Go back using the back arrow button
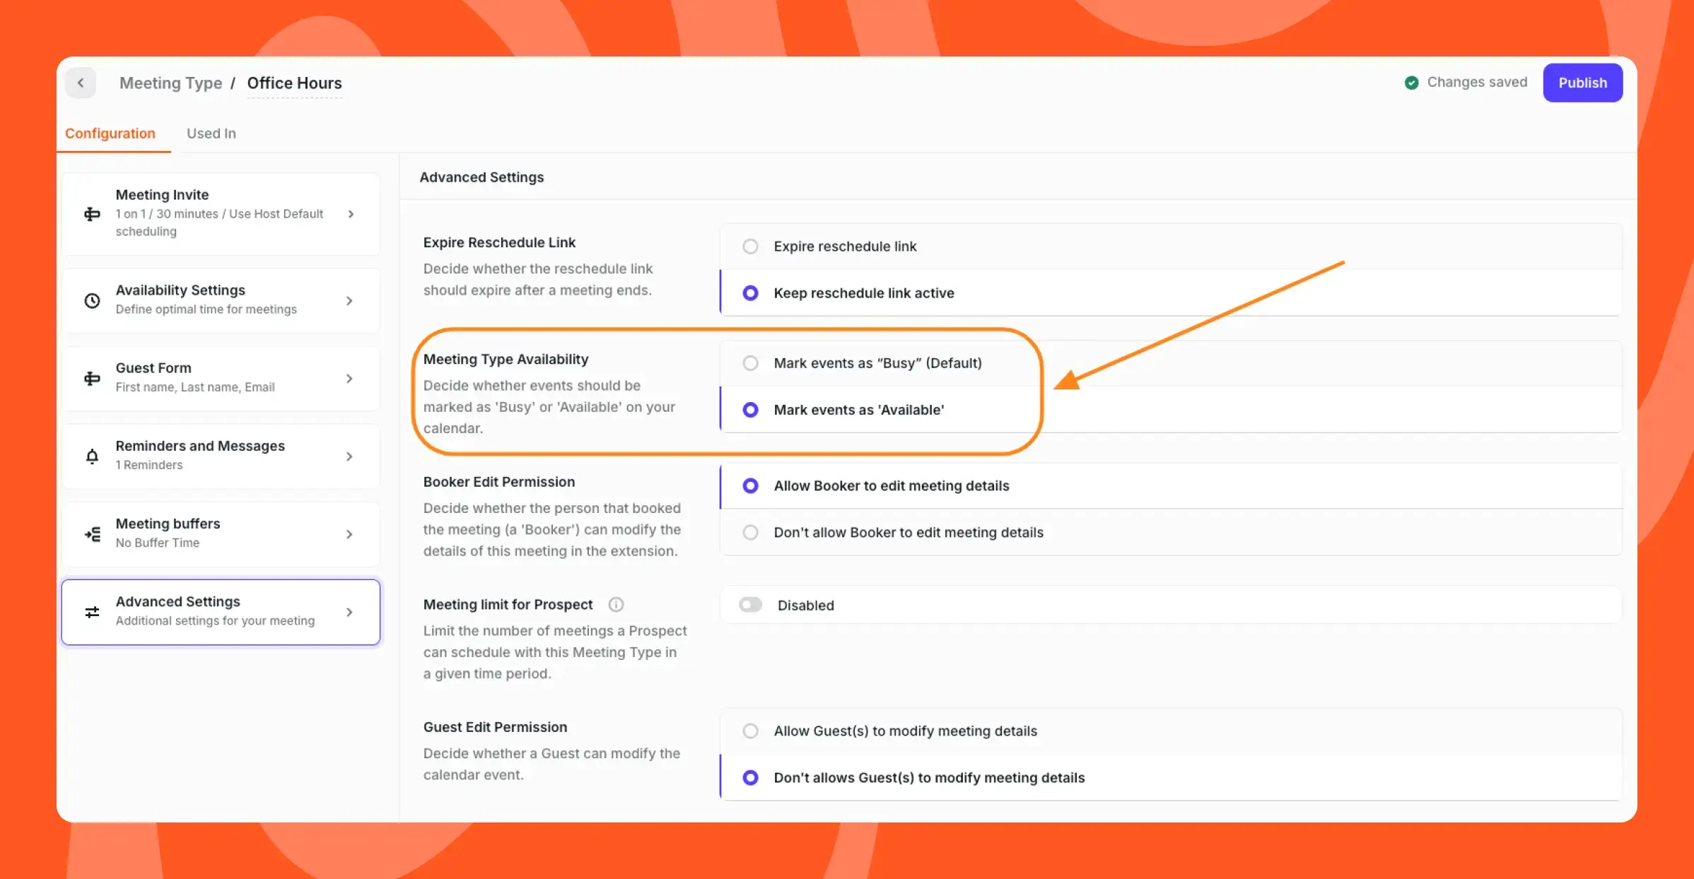Viewport: 1694px width, 879px height. [81, 83]
